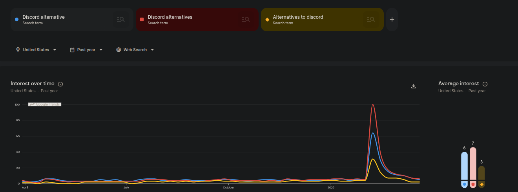
Task: Click the search icon in the red "Discord alternatives" chip
Action: point(246,19)
